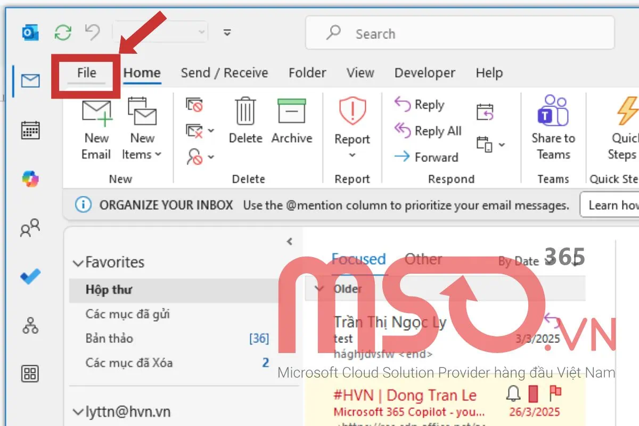Click the Undo arrow icon
639x426 pixels.
92,31
